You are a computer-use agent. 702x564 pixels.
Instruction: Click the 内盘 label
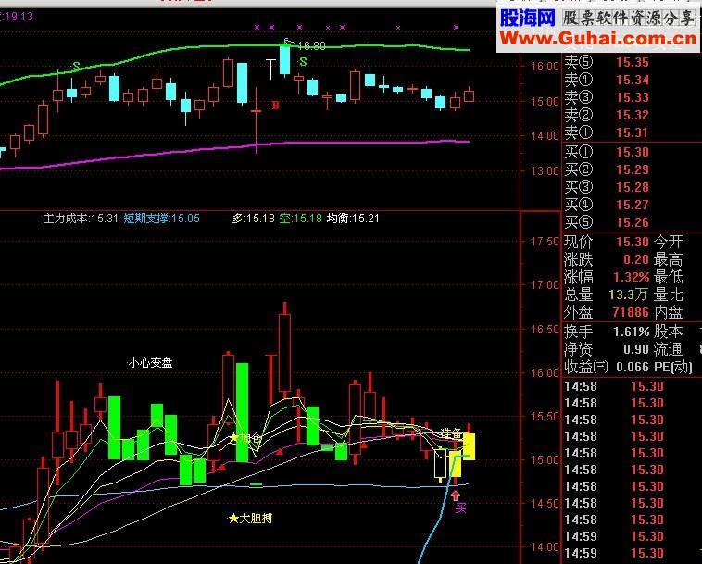click(x=668, y=312)
